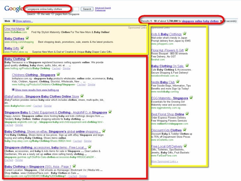
Task: Open Singapore Baby & Child Equipment AngloINFO result
Action: (x=56, y=112)
